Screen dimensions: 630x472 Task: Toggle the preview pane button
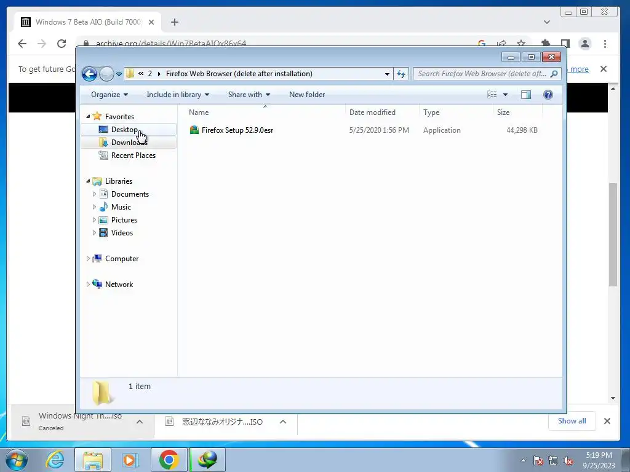(525, 95)
